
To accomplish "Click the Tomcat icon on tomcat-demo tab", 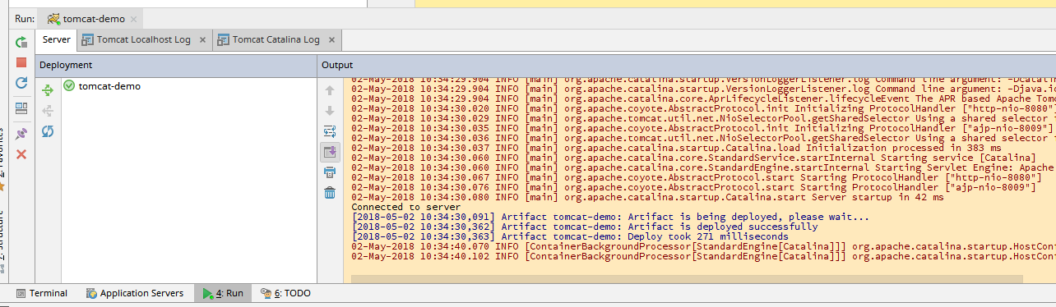I will [x=53, y=18].
